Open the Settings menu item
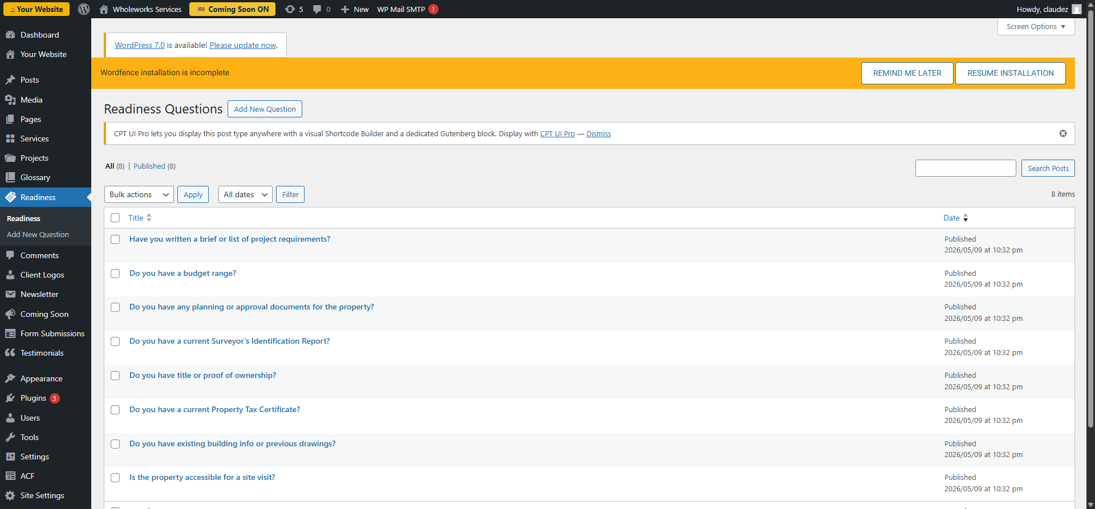The image size is (1095, 509). 34,457
